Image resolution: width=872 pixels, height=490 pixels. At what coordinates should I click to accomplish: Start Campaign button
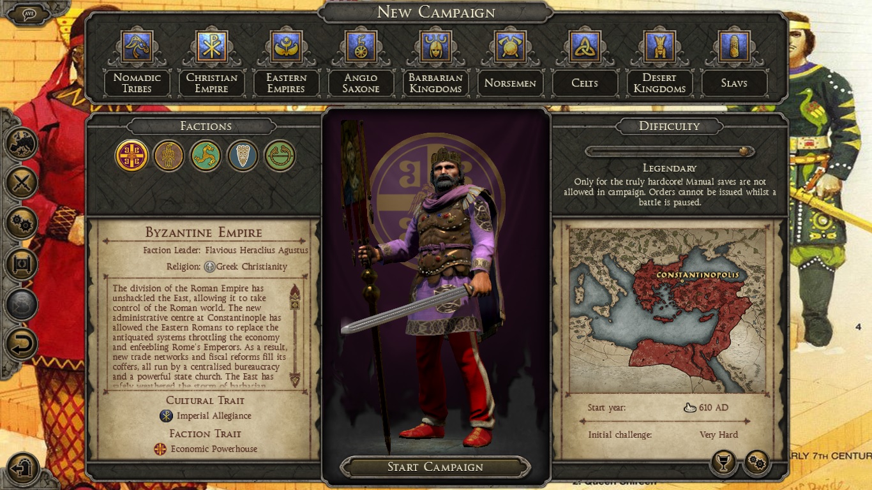pyautogui.click(x=435, y=467)
